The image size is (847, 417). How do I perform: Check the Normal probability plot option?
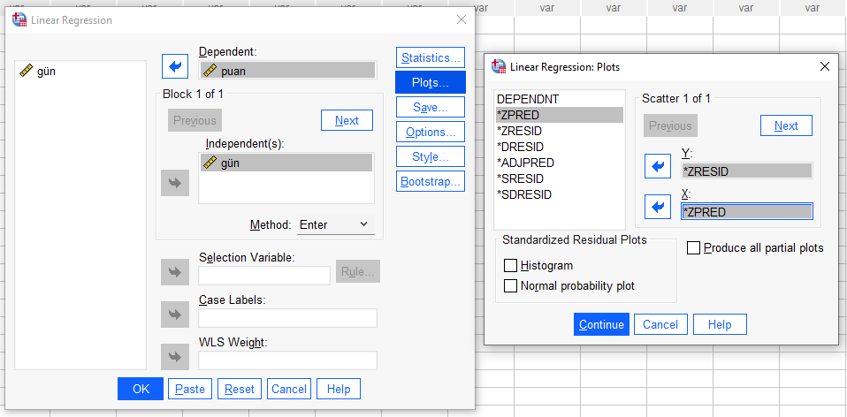click(510, 285)
